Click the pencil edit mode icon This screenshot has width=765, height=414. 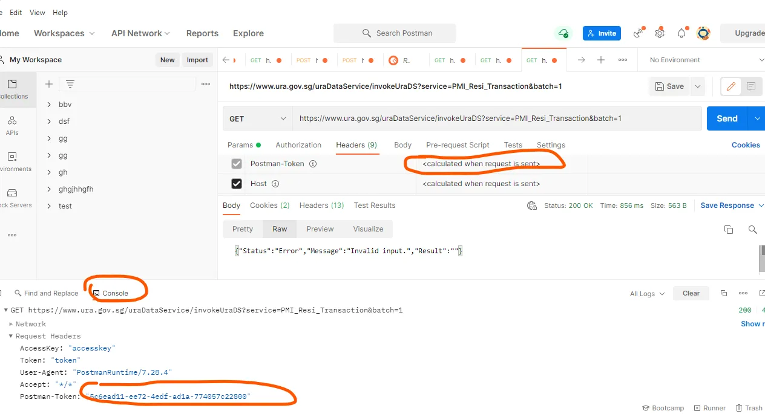coord(731,86)
